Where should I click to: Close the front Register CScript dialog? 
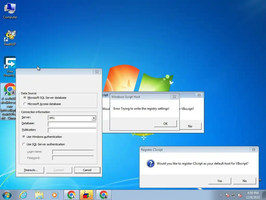click(x=254, y=150)
